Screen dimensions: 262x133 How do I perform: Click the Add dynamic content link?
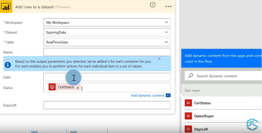[147, 95]
